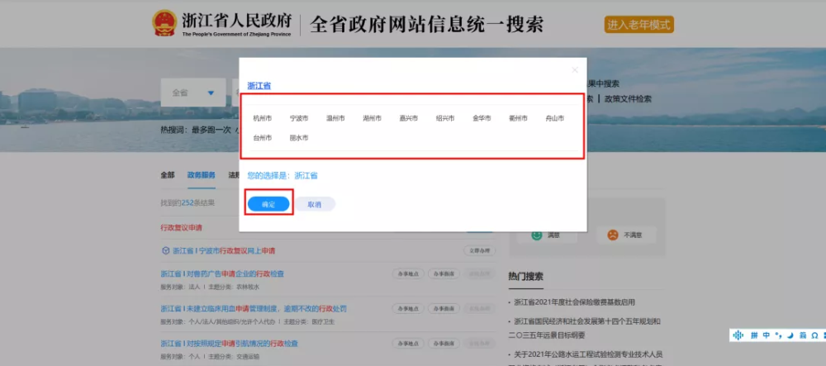Click the shield icon before 宁波市行政复议网上申请

(165, 250)
